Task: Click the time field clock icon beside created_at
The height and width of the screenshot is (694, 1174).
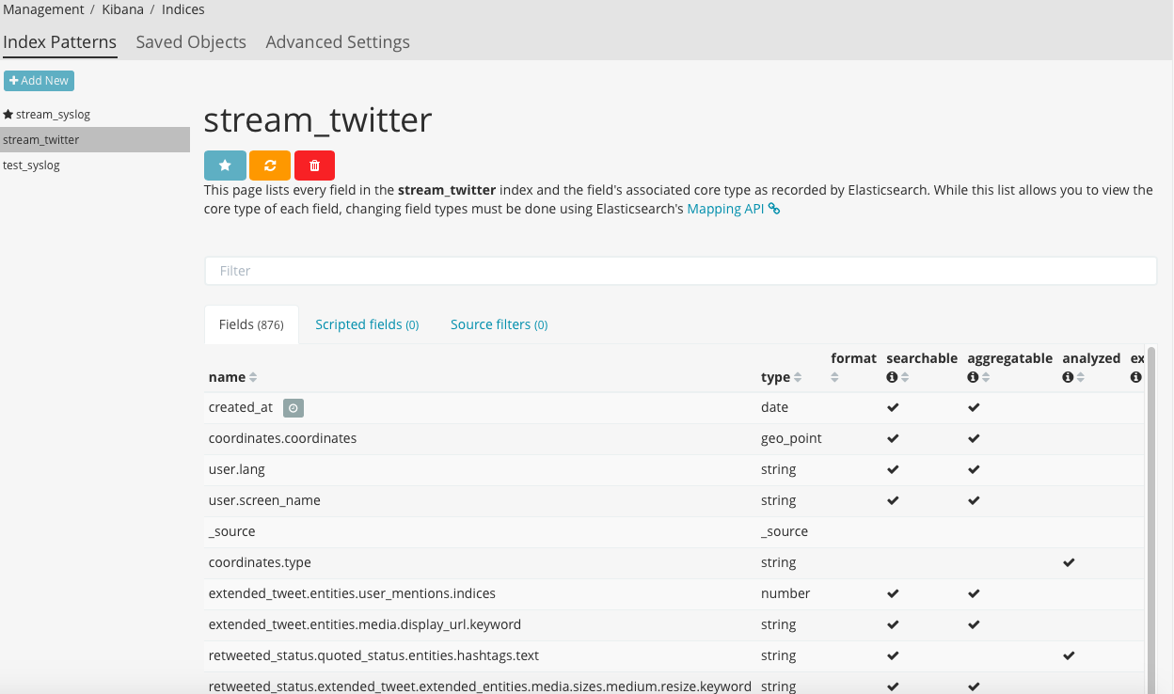Action: point(293,407)
